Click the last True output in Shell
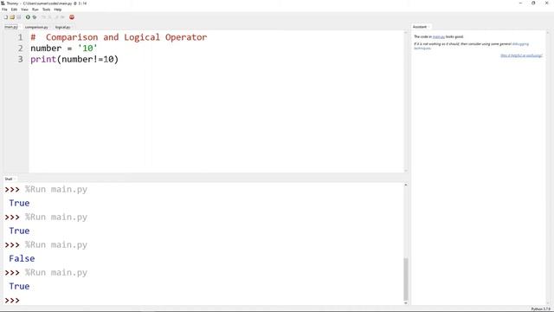554x312 pixels. [x=19, y=286]
